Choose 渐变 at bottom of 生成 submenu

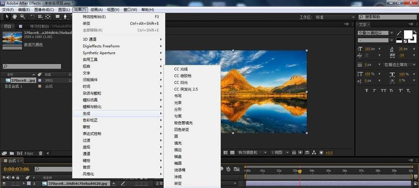pyautogui.click(x=178, y=183)
